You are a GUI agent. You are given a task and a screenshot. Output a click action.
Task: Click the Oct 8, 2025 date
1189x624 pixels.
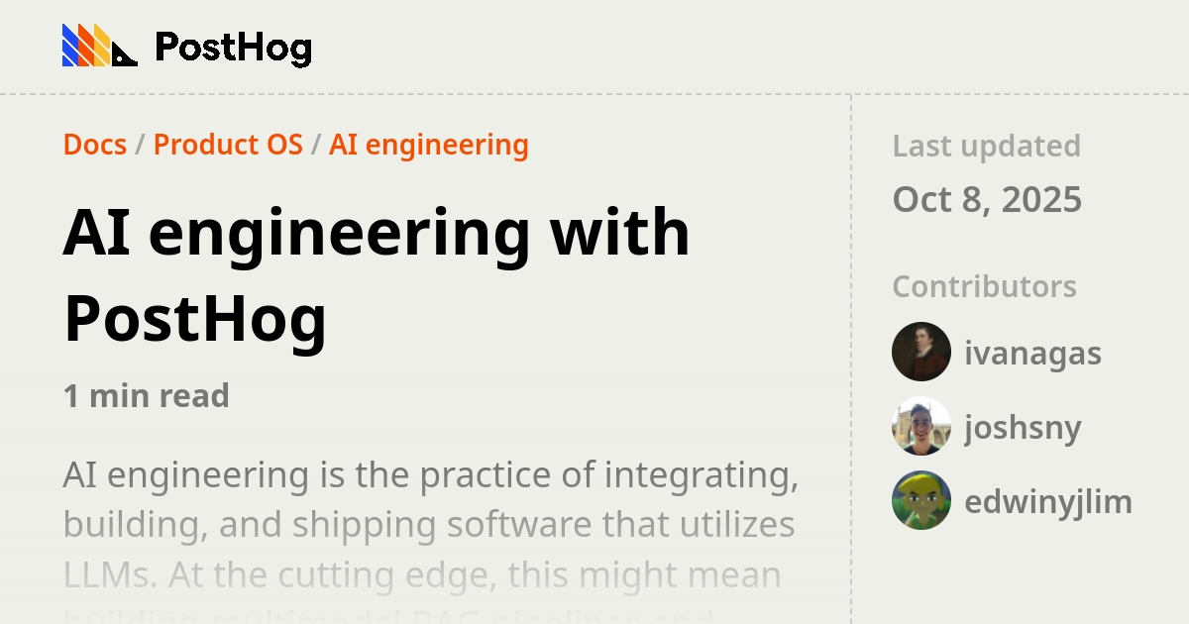[988, 198]
